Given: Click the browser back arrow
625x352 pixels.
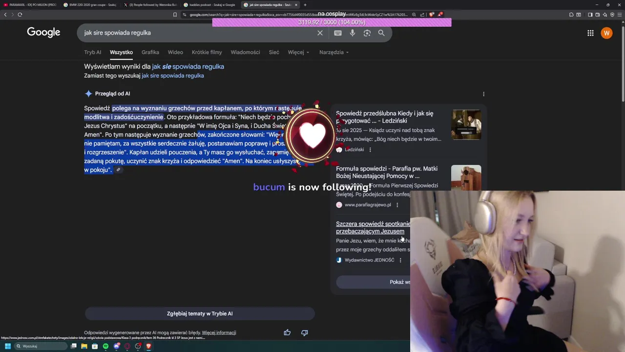Looking at the screenshot, I should click(x=5, y=15).
